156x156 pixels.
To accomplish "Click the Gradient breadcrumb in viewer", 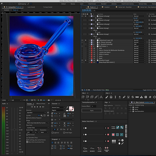I will coord(6,10).
